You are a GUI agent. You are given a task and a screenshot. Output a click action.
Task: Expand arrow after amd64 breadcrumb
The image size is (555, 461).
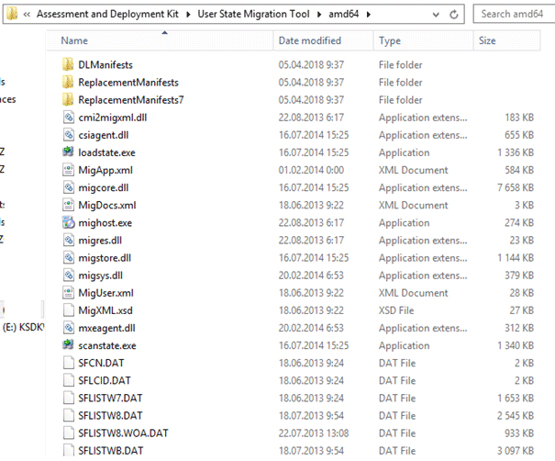pos(369,14)
